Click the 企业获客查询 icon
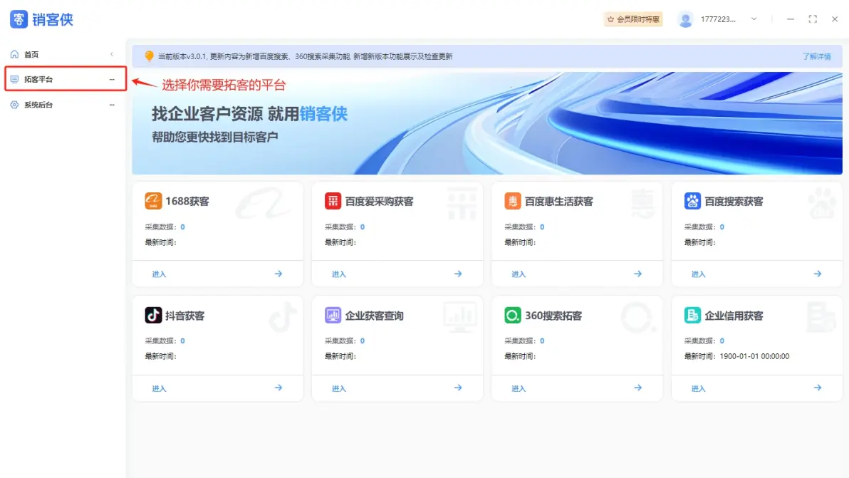The width and height of the screenshot is (849, 478). pyautogui.click(x=333, y=315)
